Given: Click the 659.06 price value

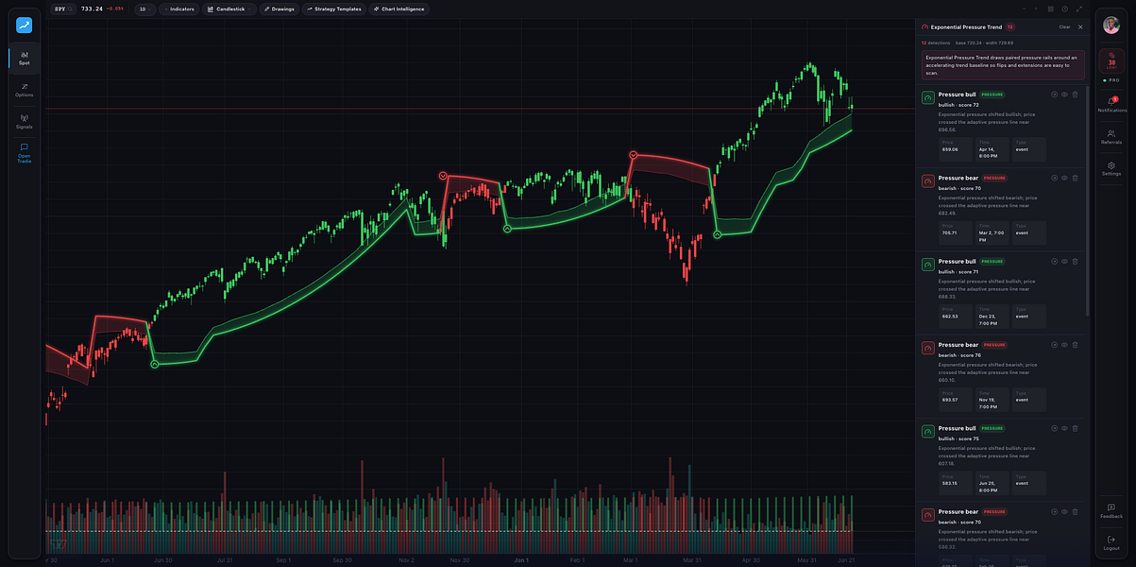Looking at the screenshot, I should tap(950, 149).
